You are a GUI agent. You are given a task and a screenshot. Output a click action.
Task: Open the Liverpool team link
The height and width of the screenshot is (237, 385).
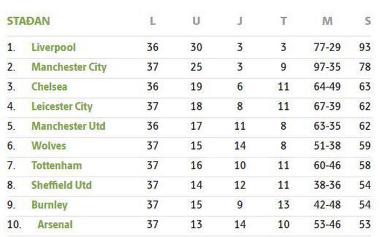point(53,47)
